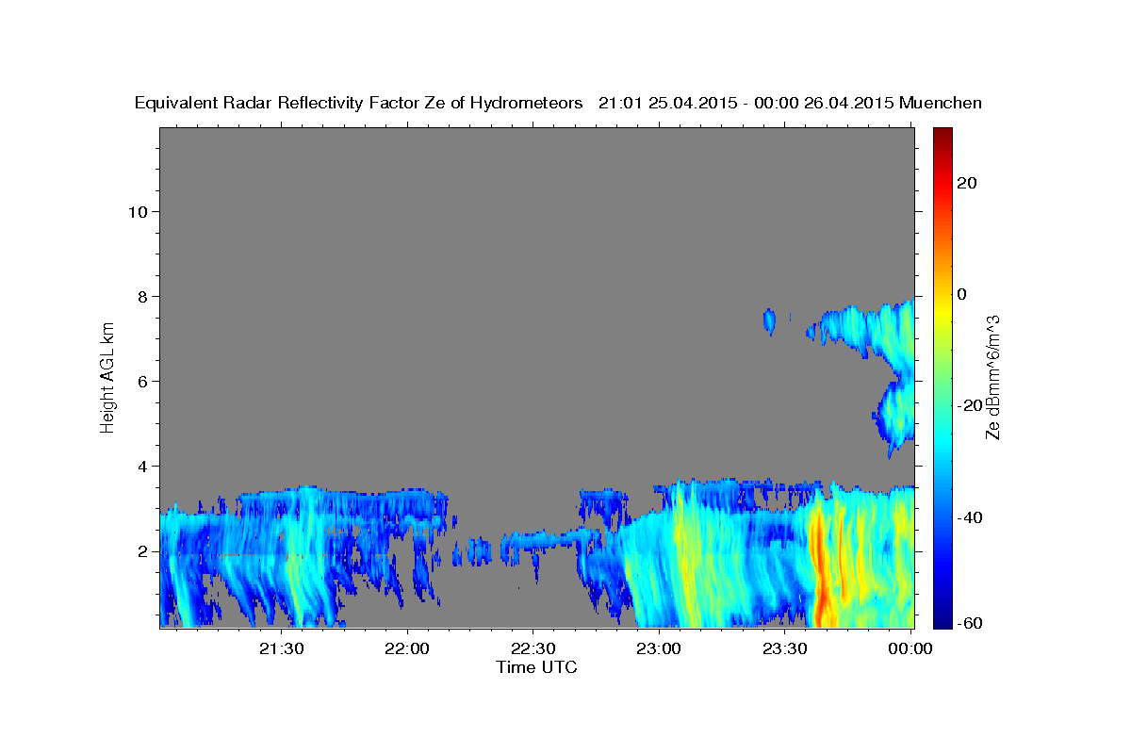Click the 'Height AGL km' axis label

(107, 376)
